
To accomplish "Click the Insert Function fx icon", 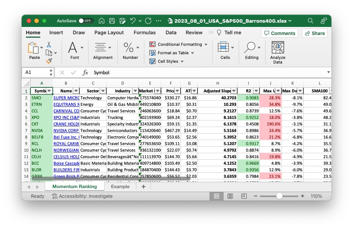I will 85,72.
